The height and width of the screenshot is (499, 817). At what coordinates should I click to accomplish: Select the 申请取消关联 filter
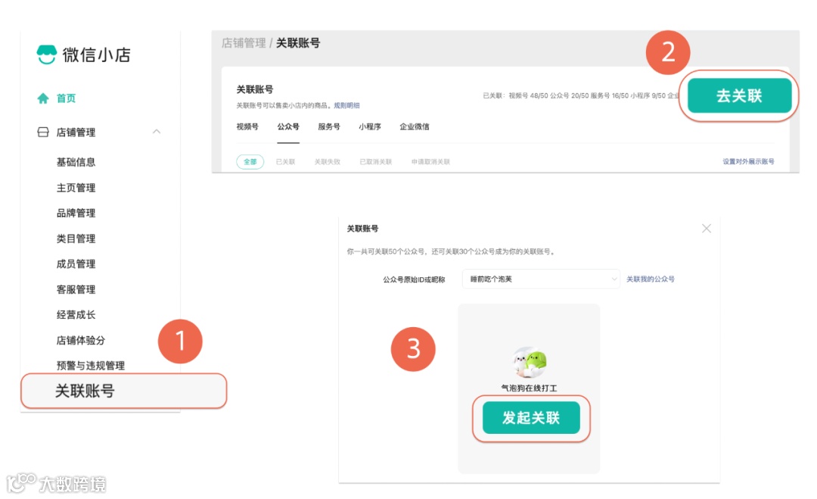tap(430, 161)
